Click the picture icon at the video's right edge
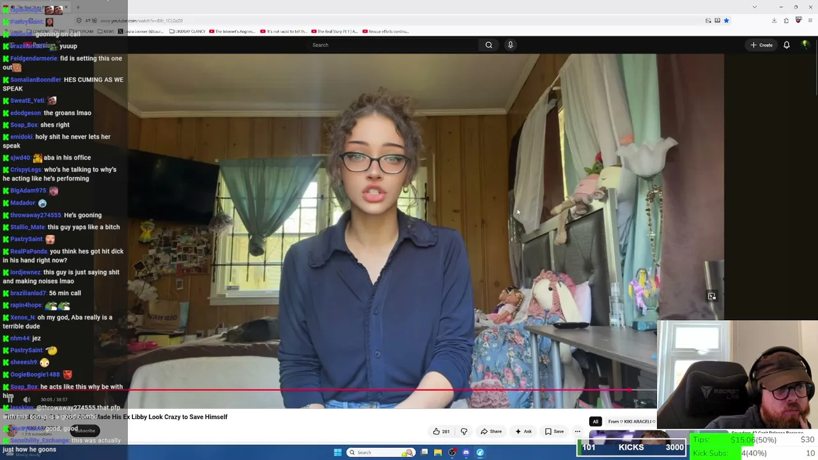818x460 pixels. (711, 296)
